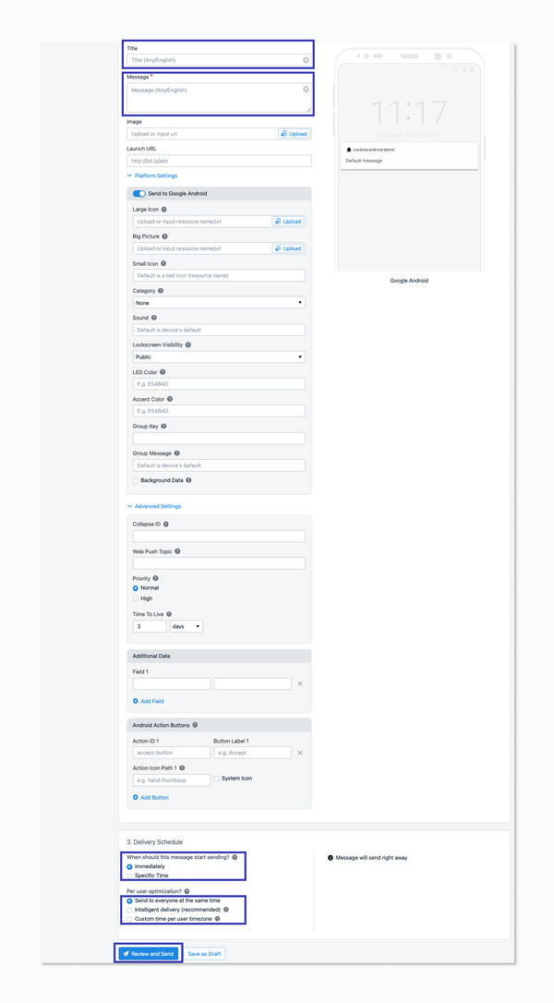Choose Intelligent delivery (recommended) option

click(x=130, y=909)
